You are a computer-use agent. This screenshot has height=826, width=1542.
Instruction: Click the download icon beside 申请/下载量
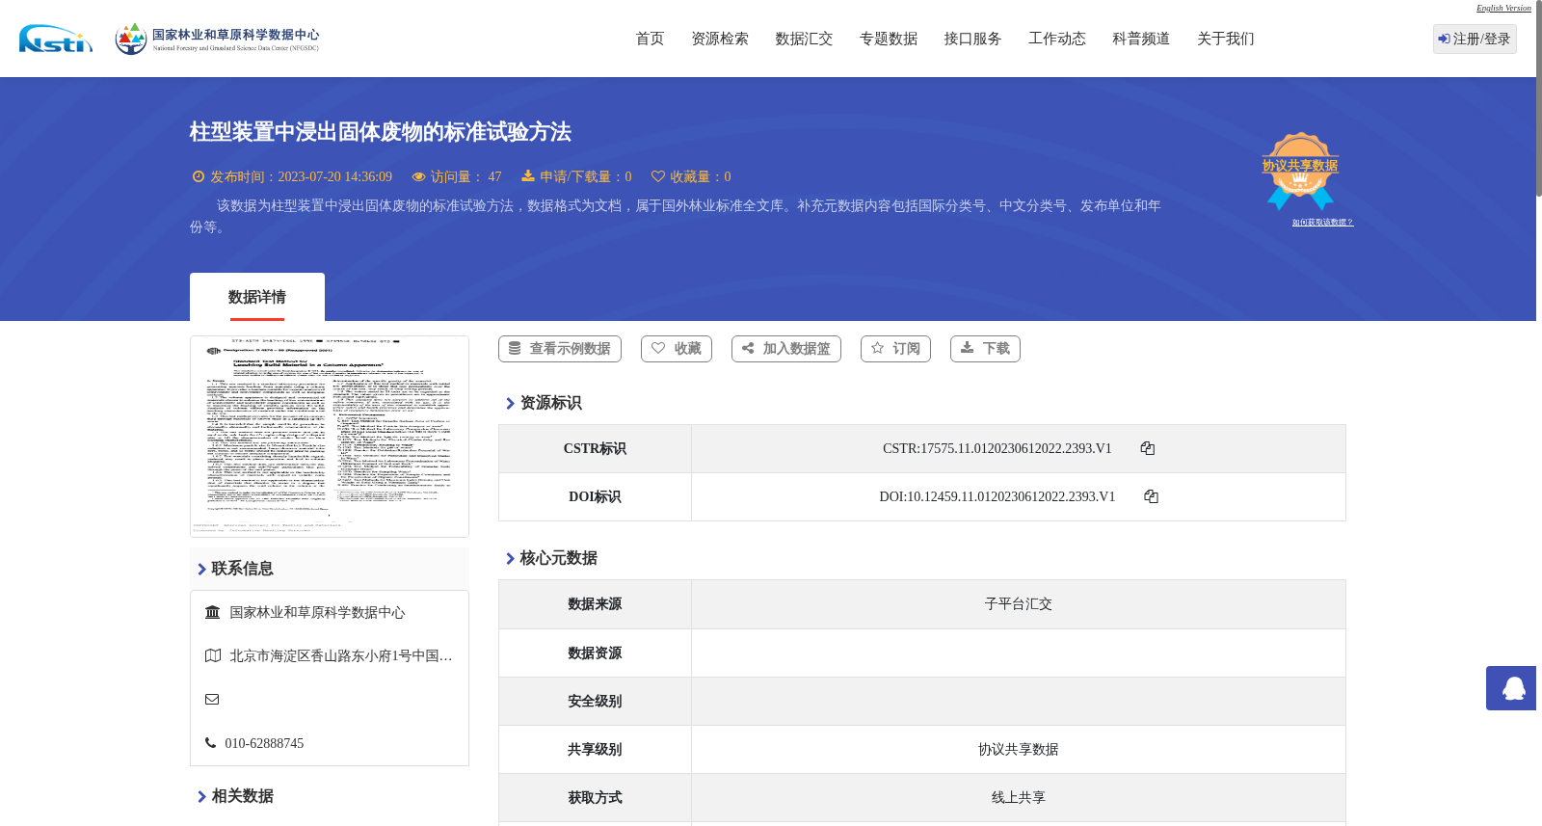pyautogui.click(x=528, y=175)
